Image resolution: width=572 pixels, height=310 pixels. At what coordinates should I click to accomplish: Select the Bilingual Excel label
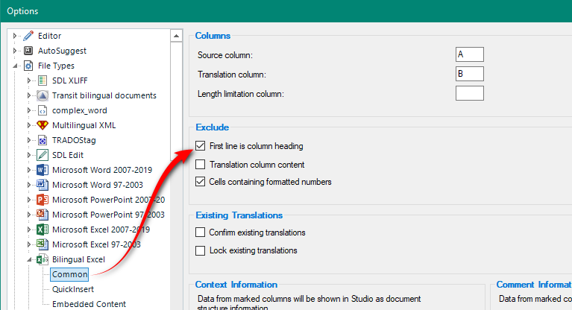[x=78, y=259]
